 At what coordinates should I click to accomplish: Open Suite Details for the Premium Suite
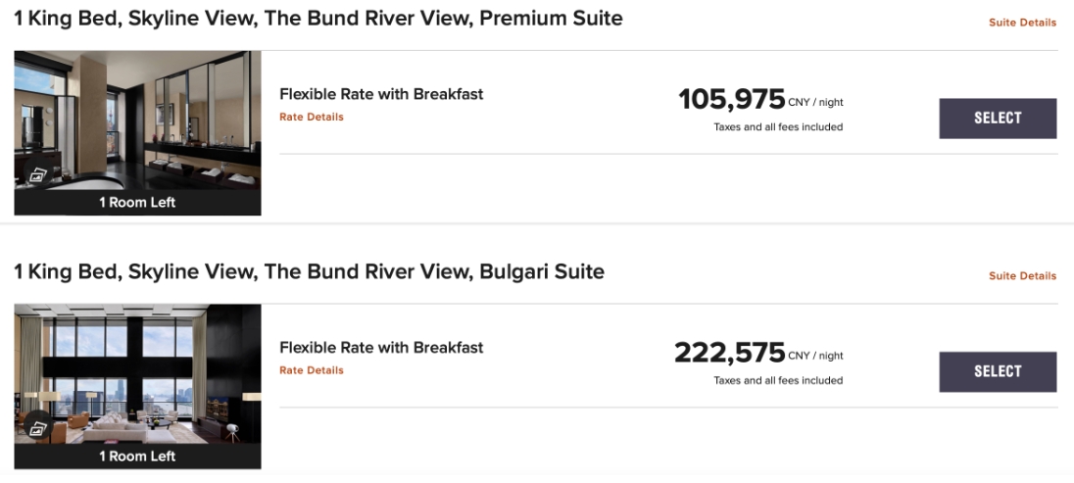pos(1022,23)
